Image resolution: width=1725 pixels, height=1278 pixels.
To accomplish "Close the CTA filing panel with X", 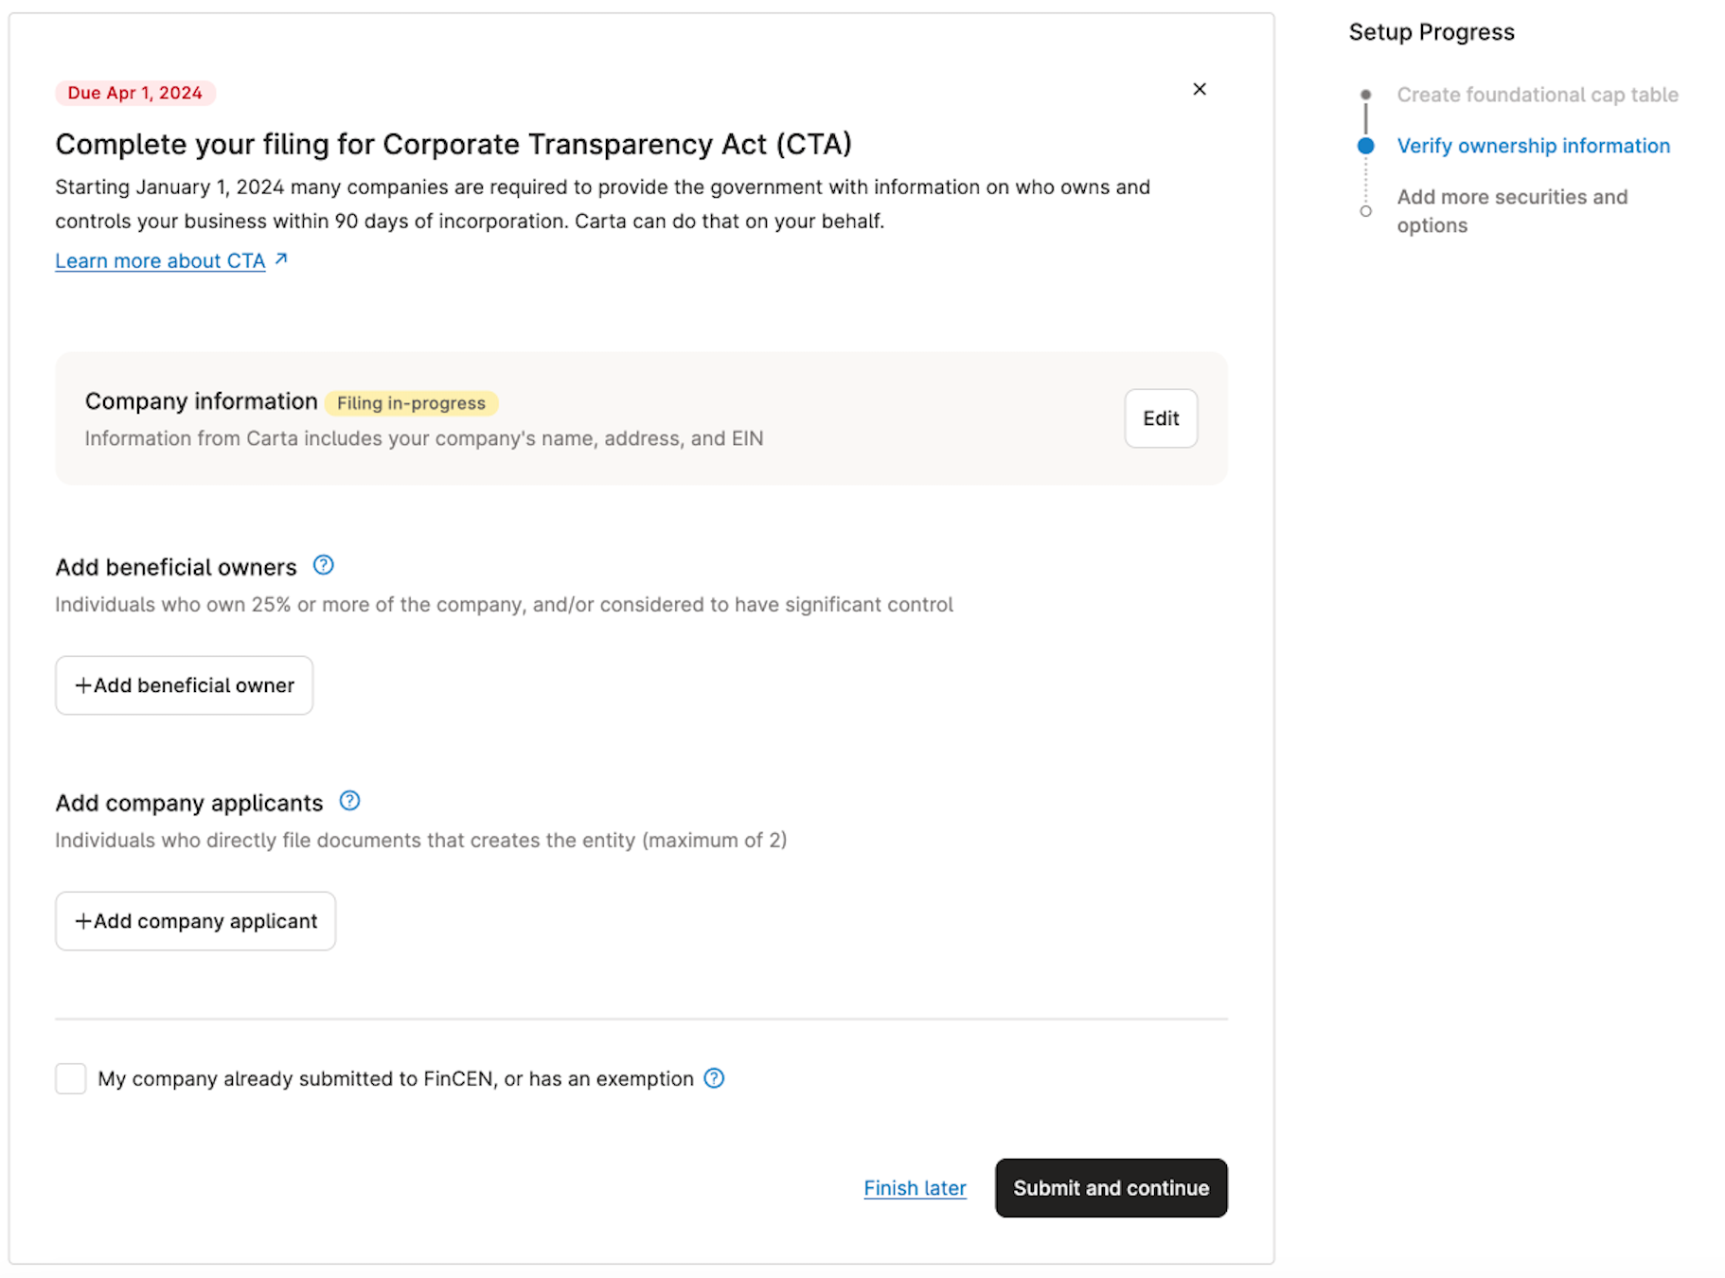I will 1199,89.
